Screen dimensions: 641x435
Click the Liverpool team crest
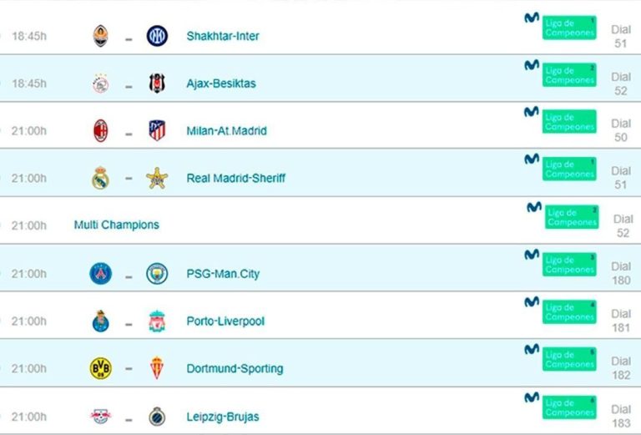click(x=157, y=321)
